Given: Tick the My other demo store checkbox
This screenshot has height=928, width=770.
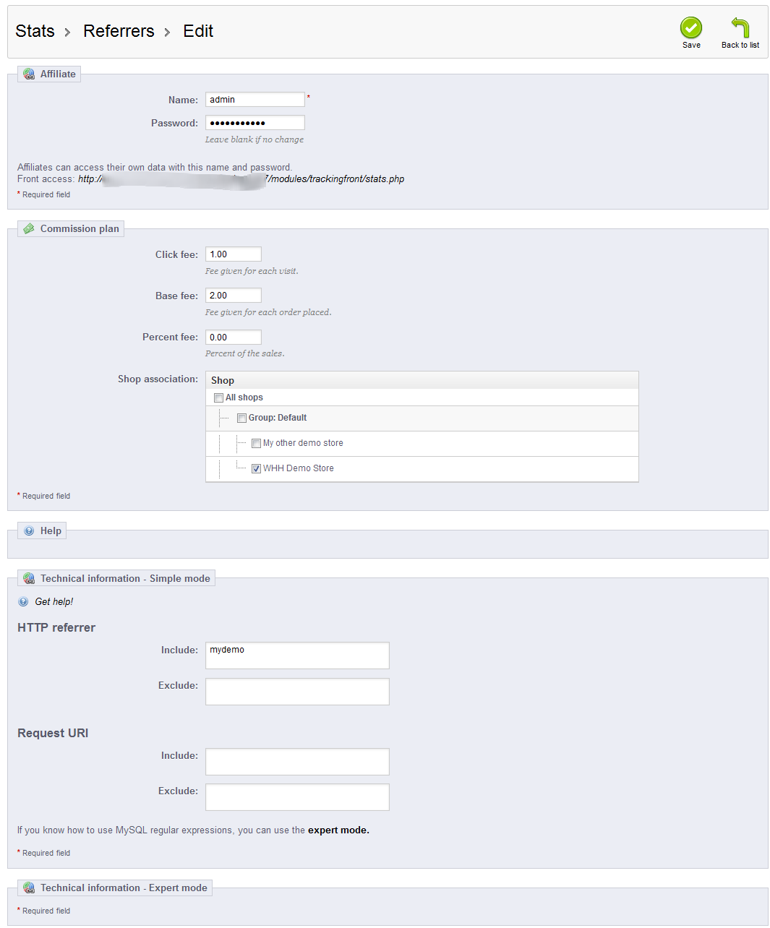Looking at the screenshot, I should click(256, 443).
